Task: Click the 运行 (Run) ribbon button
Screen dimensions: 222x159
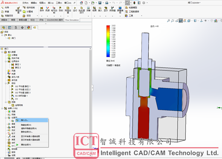Action: click(75, 9)
